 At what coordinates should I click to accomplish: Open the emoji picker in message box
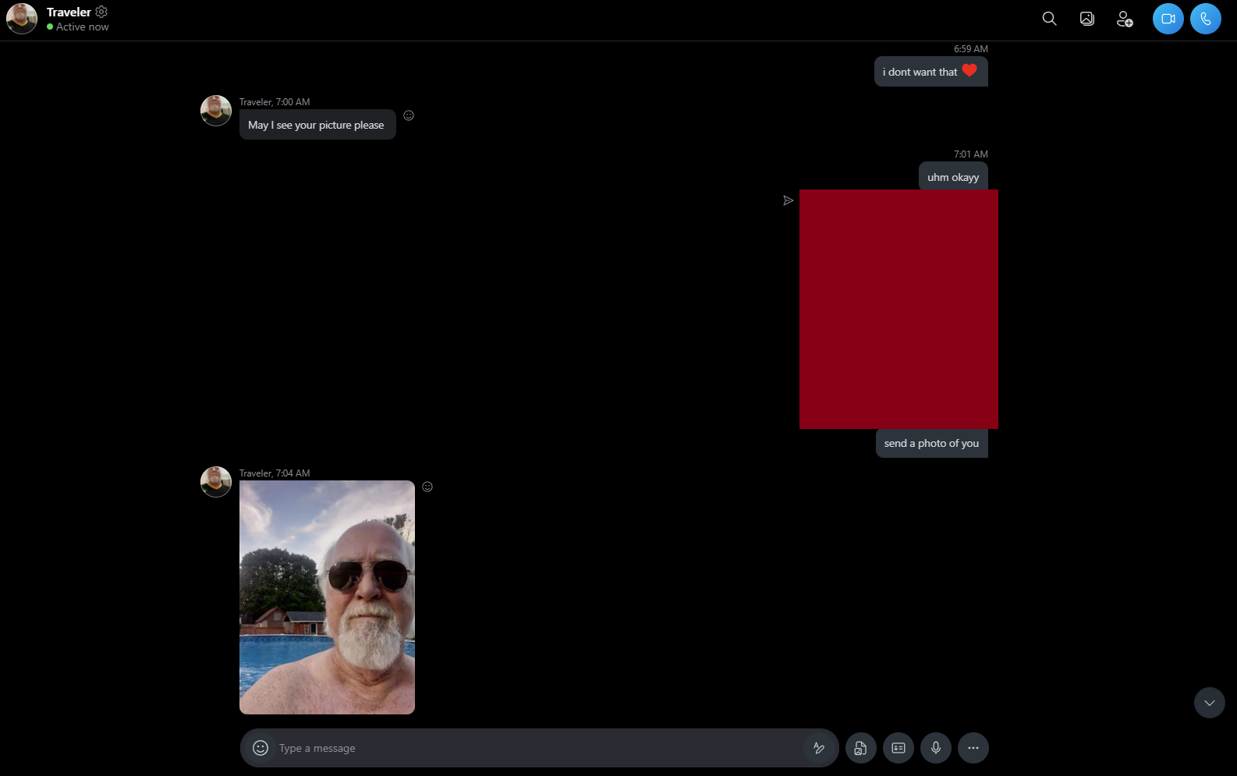pos(261,748)
